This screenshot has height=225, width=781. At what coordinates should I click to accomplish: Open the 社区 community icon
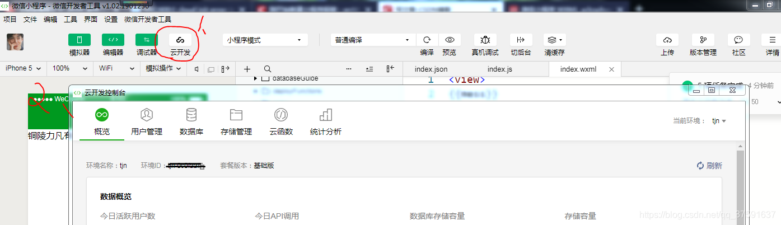point(739,40)
